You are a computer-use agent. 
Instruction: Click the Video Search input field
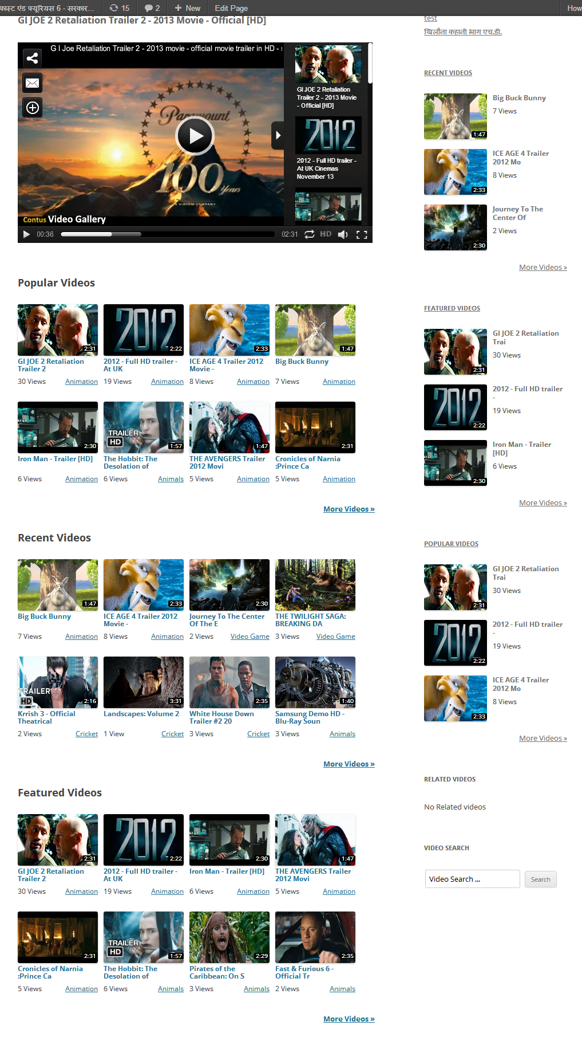coord(472,879)
